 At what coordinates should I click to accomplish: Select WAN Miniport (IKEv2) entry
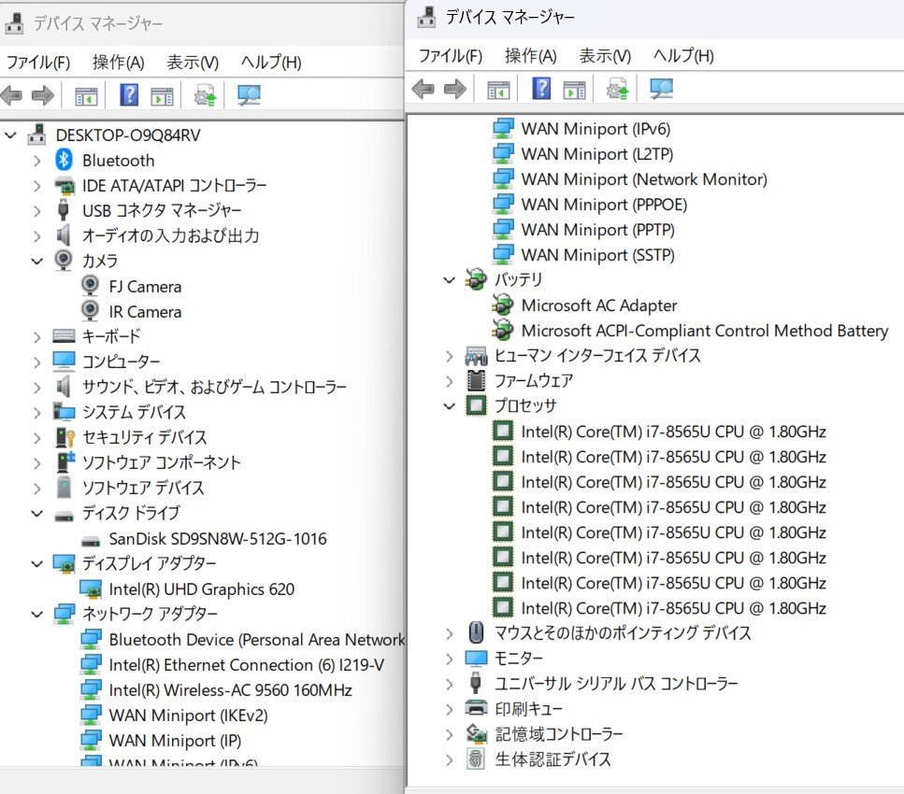click(189, 715)
